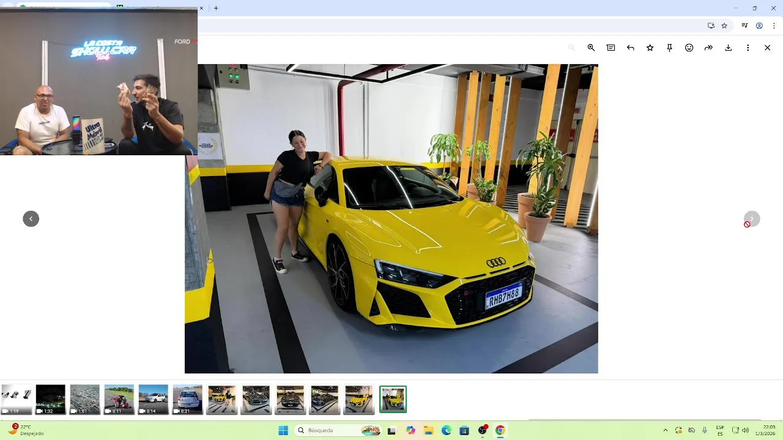Viewport: 783px width, 440px height.
Task: Click the taskbar Búsqueda search box
Action: (x=338, y=430)
